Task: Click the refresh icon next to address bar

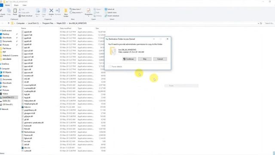Action: click(x=261, y=23)
